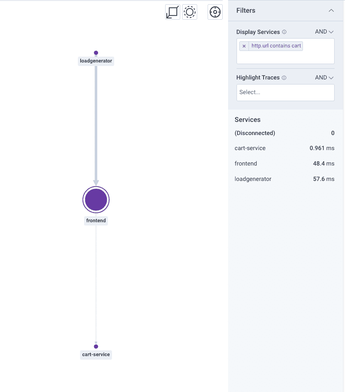Click the (Disconnected) services row
345x392 pixels.
tap(255, 133)
